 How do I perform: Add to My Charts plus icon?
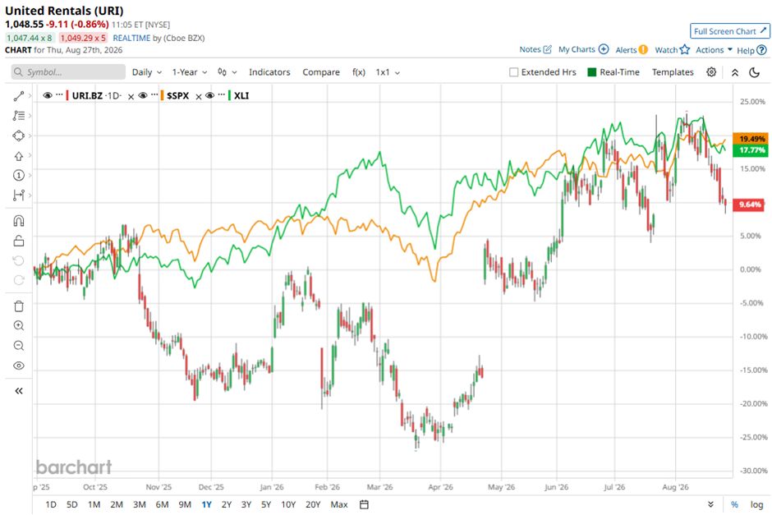coord(604,49)
